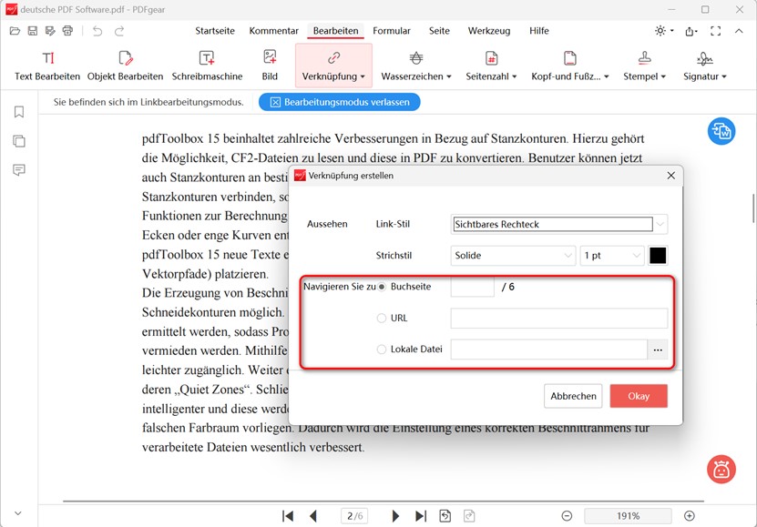The width and height of the screenshot is (757, 527).
Task: Switch to the Bearbeiten tab
Action: tap(335, 31)
